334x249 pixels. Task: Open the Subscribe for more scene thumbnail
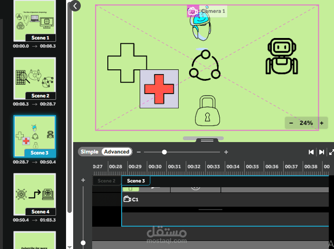pos(35,240)
